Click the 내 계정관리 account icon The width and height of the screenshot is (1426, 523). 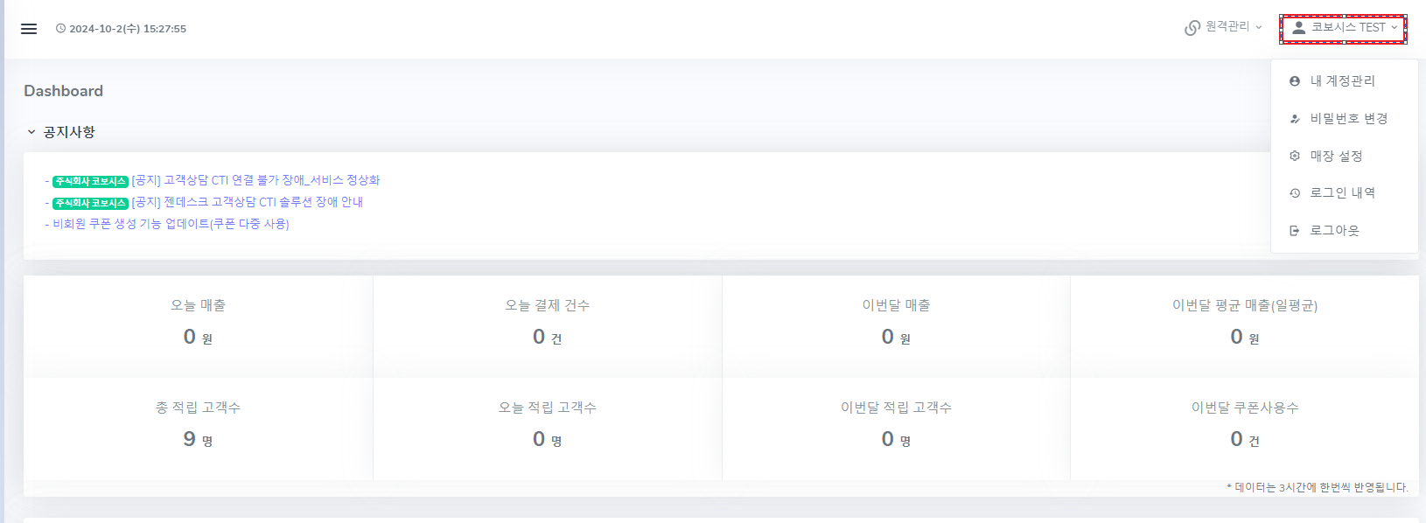coord(1295,81)
